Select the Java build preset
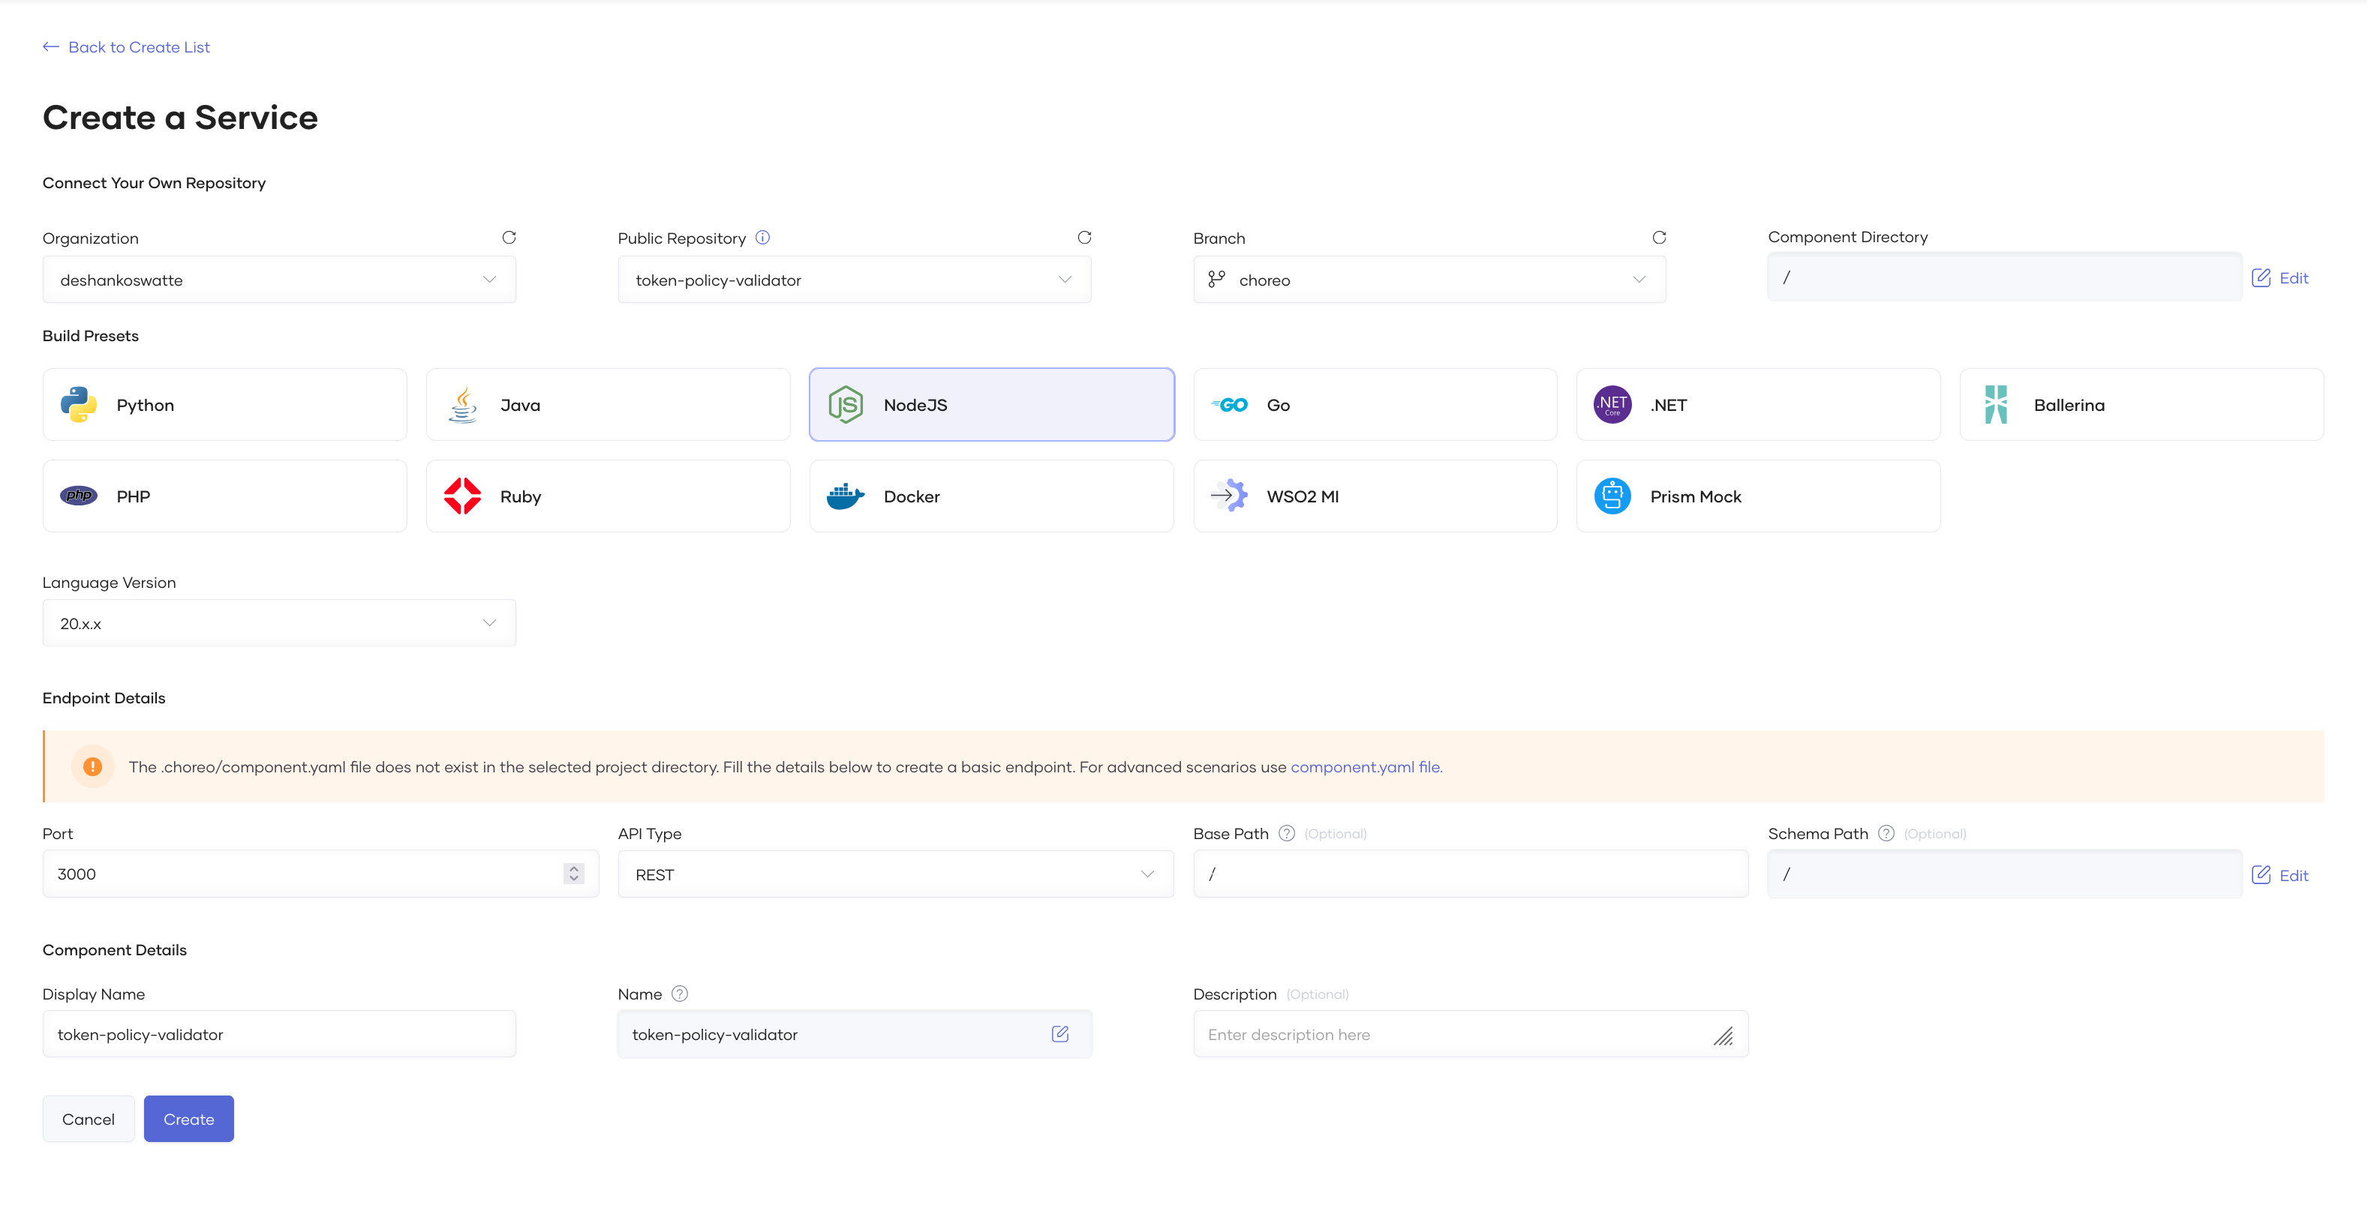 (608, 404)
